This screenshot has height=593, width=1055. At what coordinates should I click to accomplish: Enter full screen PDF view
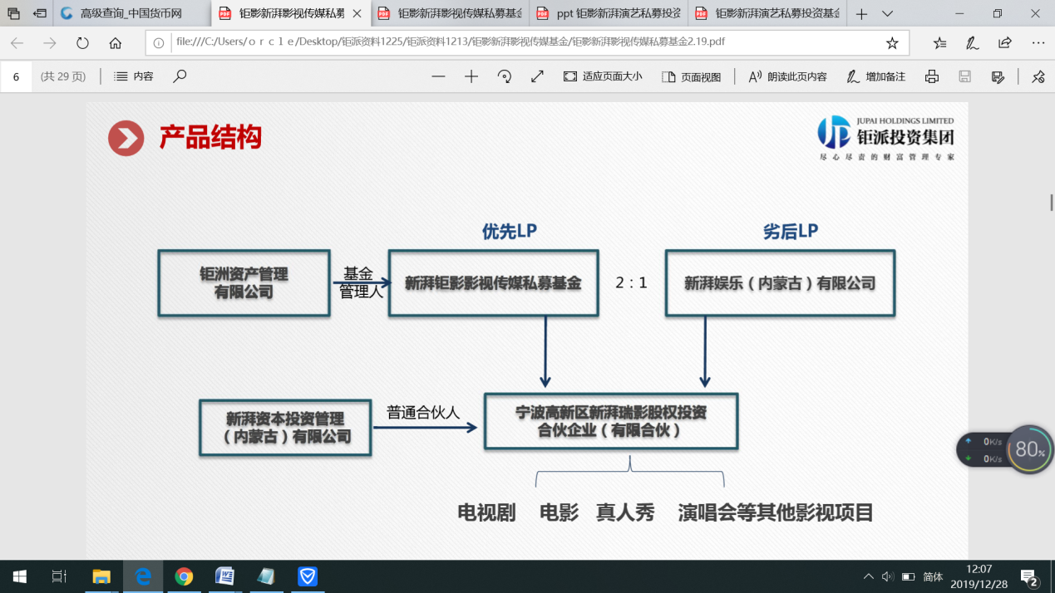(x=537, y=76)
